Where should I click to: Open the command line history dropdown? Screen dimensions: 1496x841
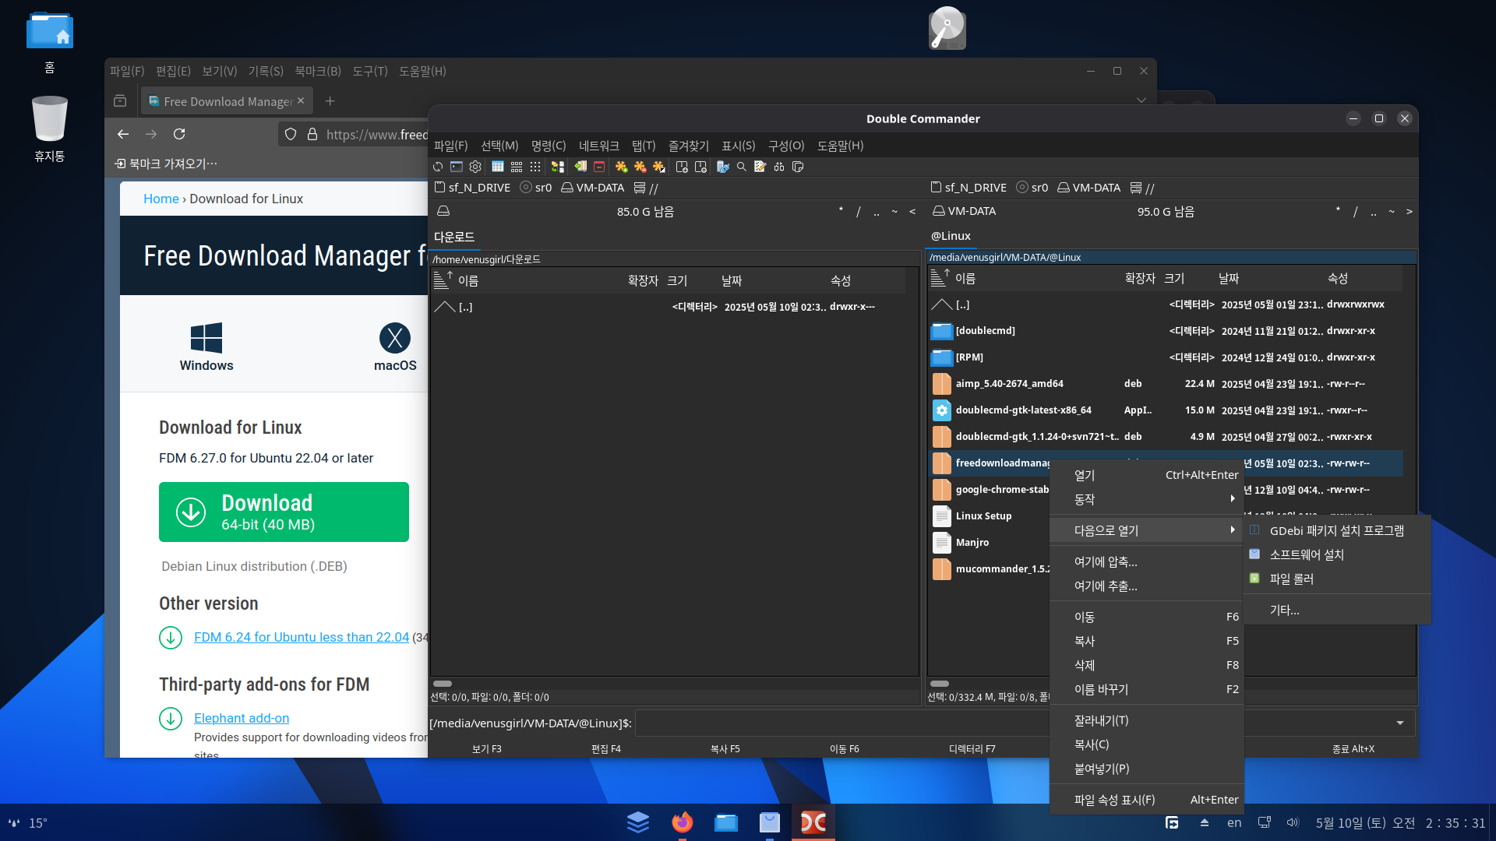(1399, 723)
